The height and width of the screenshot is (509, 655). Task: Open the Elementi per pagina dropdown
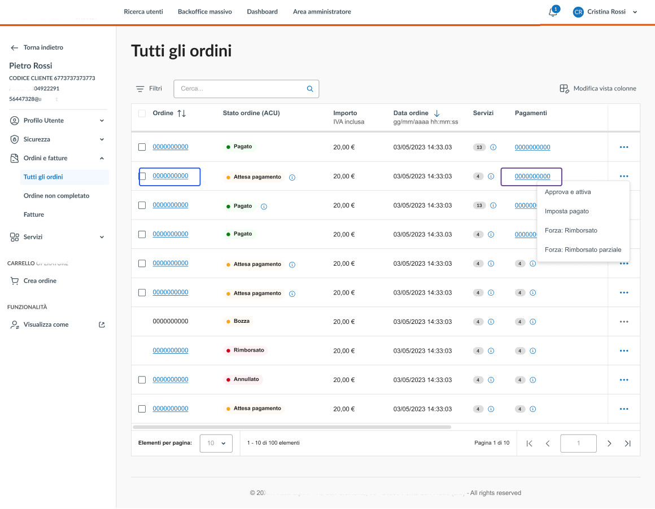click(x=216, y=444)
